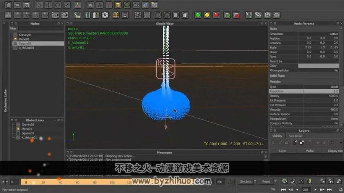Toggle the timeline lock icon
This screenshot has width=344, height=193.
tap(230, 182)
